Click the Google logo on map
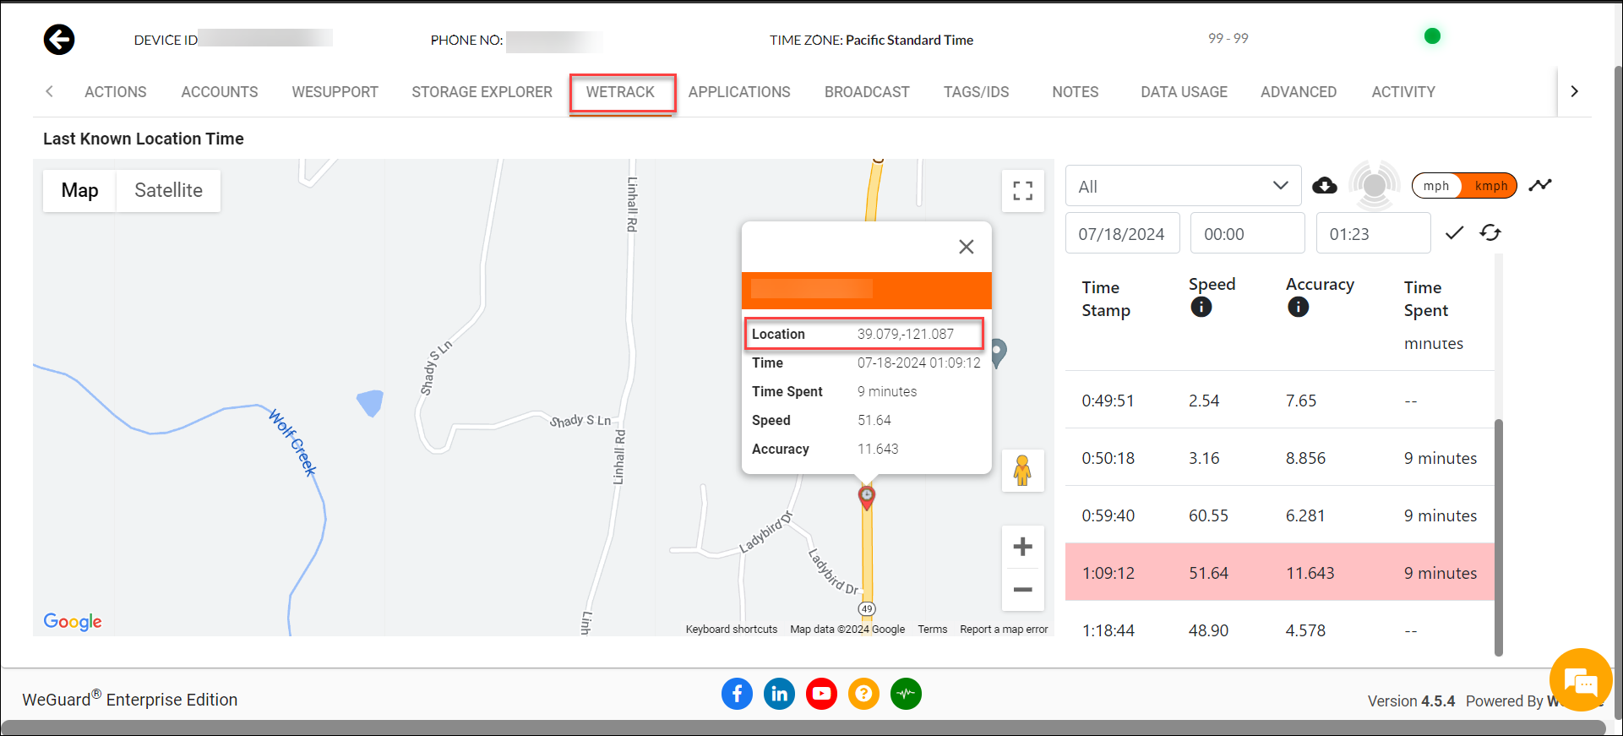1623x736 pixels. coord(73,622)
